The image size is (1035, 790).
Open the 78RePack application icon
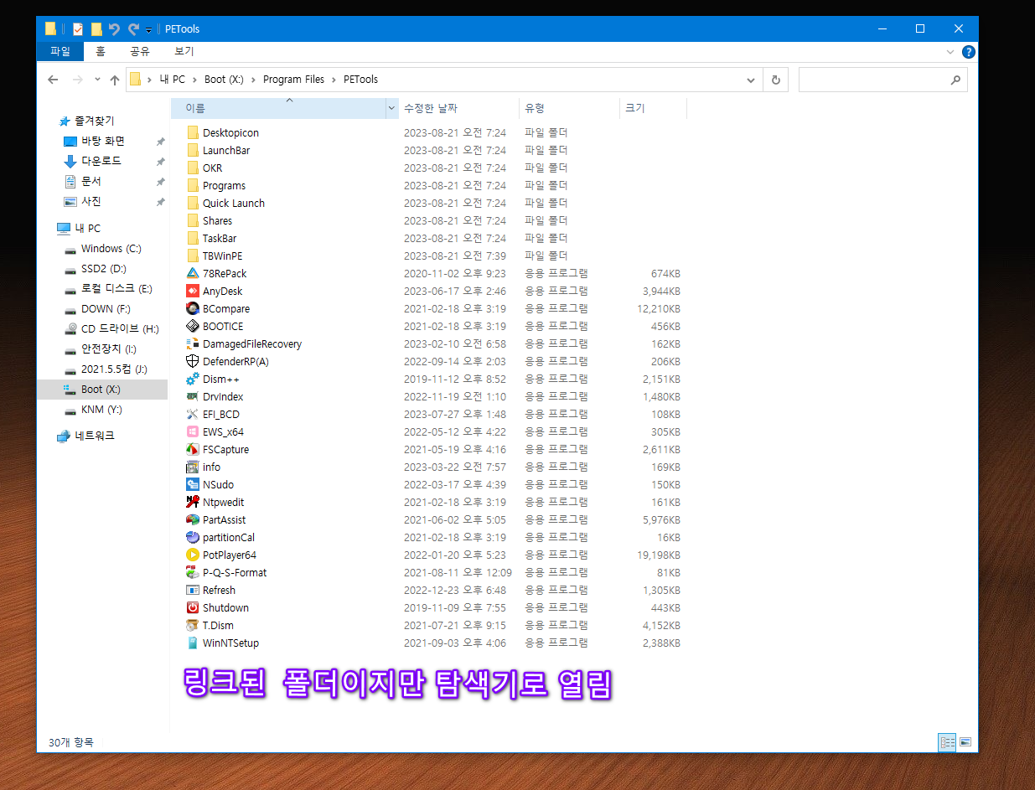(x=193, y=273)
